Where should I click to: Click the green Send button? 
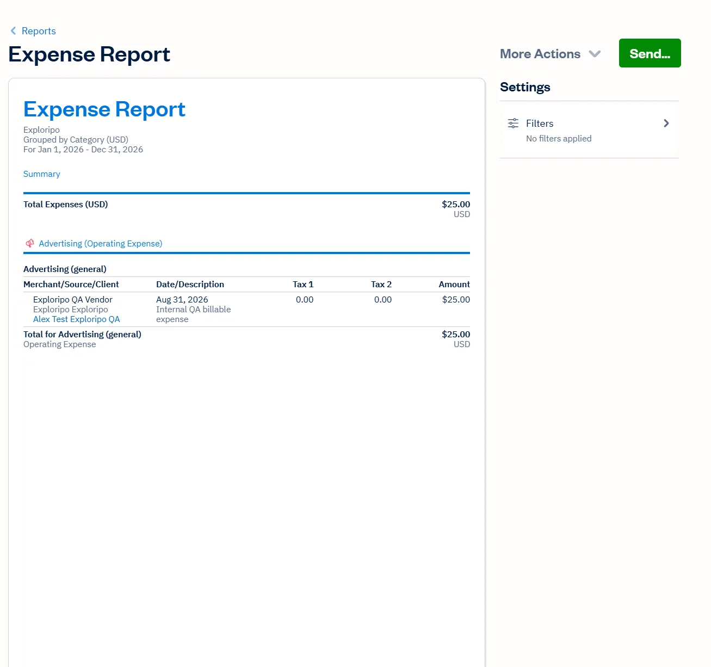650,53
